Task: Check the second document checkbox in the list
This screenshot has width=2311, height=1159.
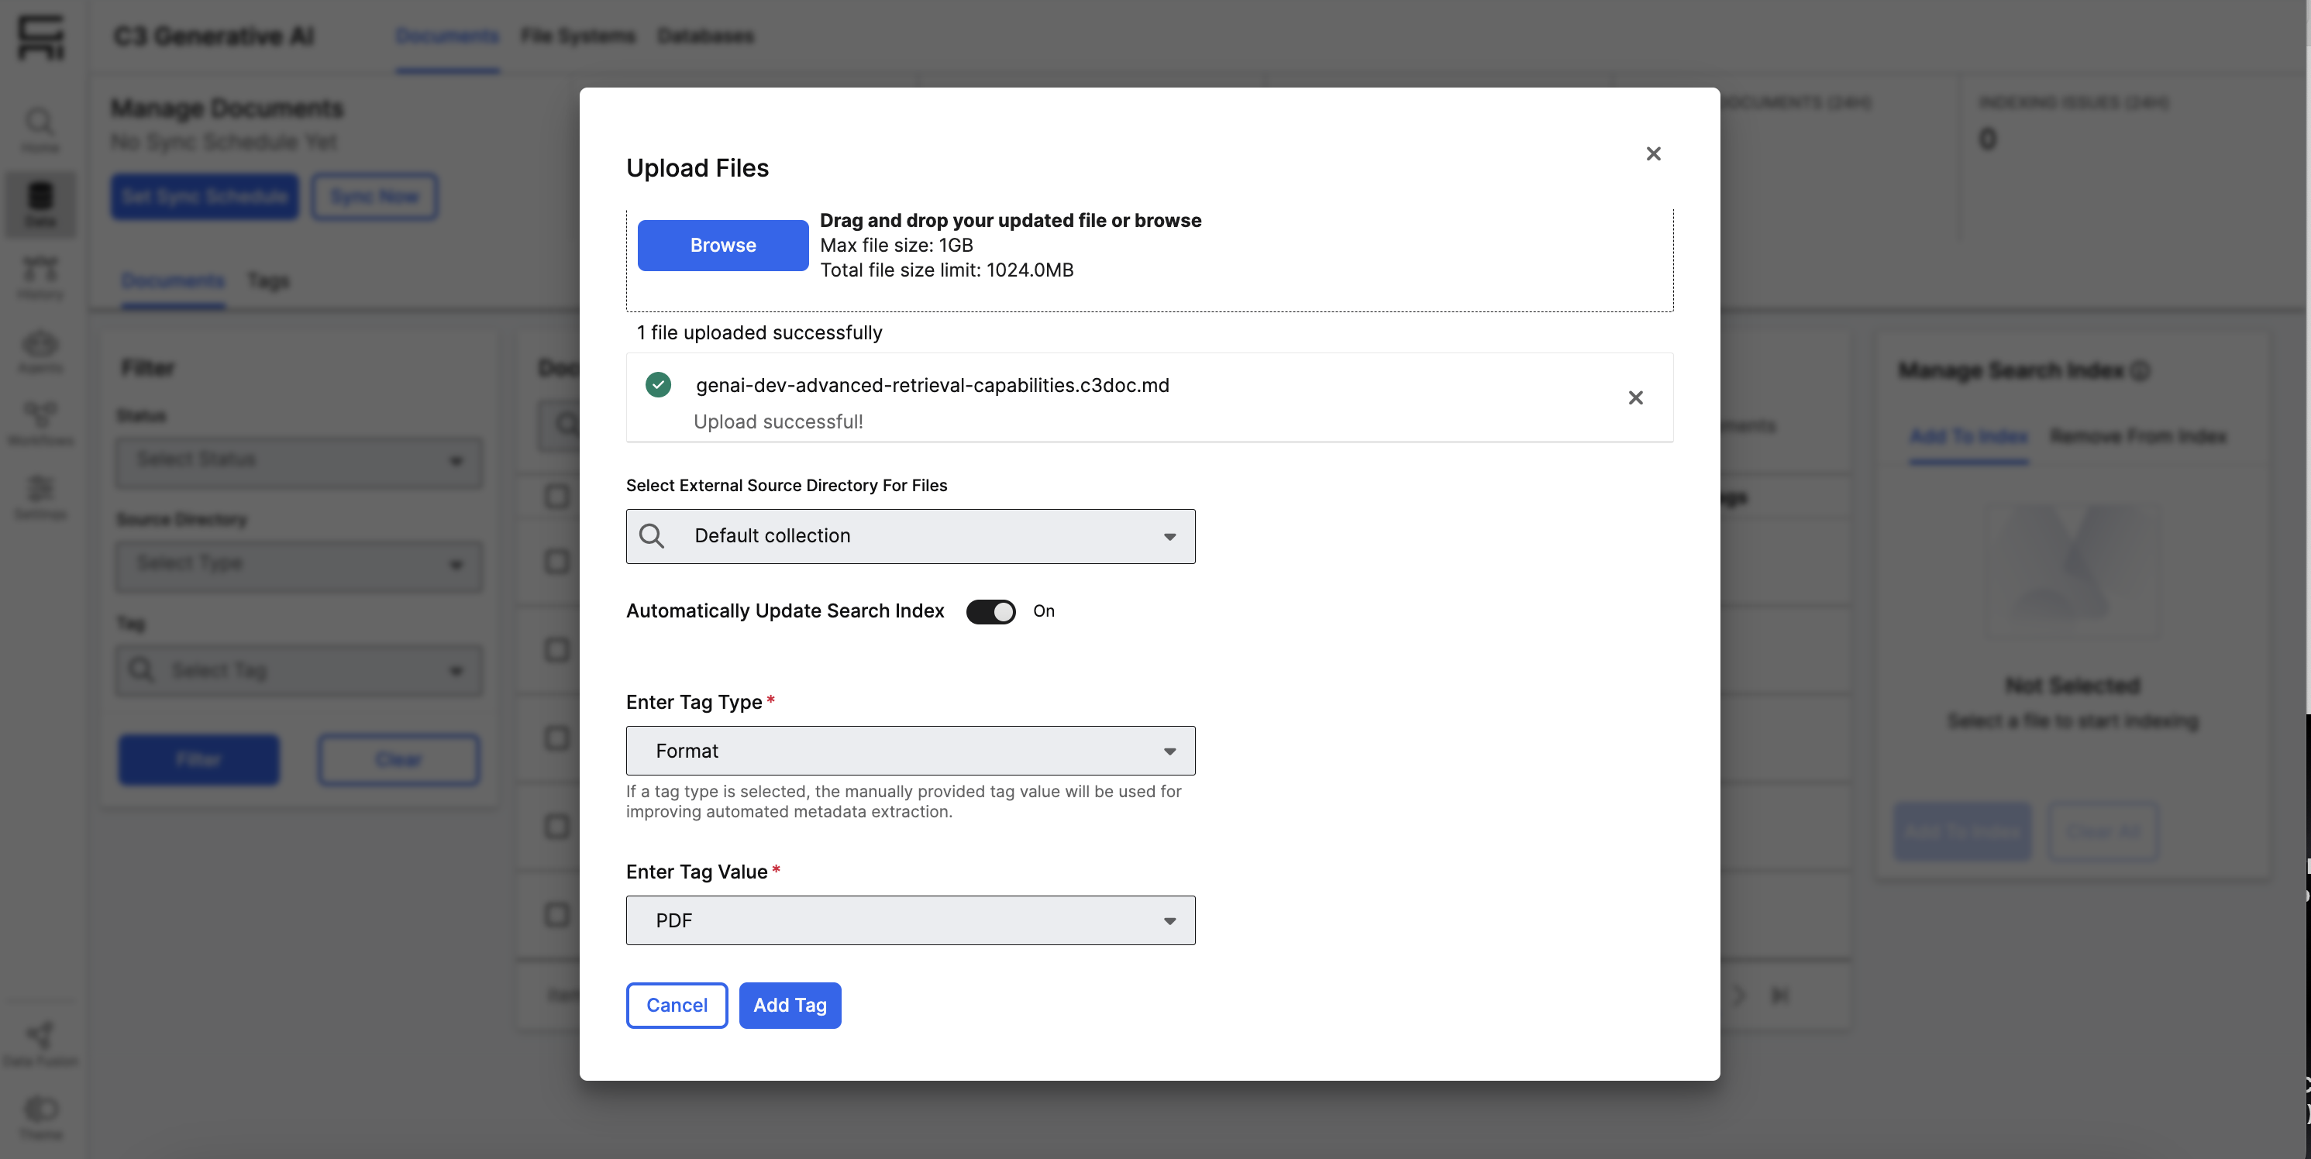Action: tap(557, 562)
